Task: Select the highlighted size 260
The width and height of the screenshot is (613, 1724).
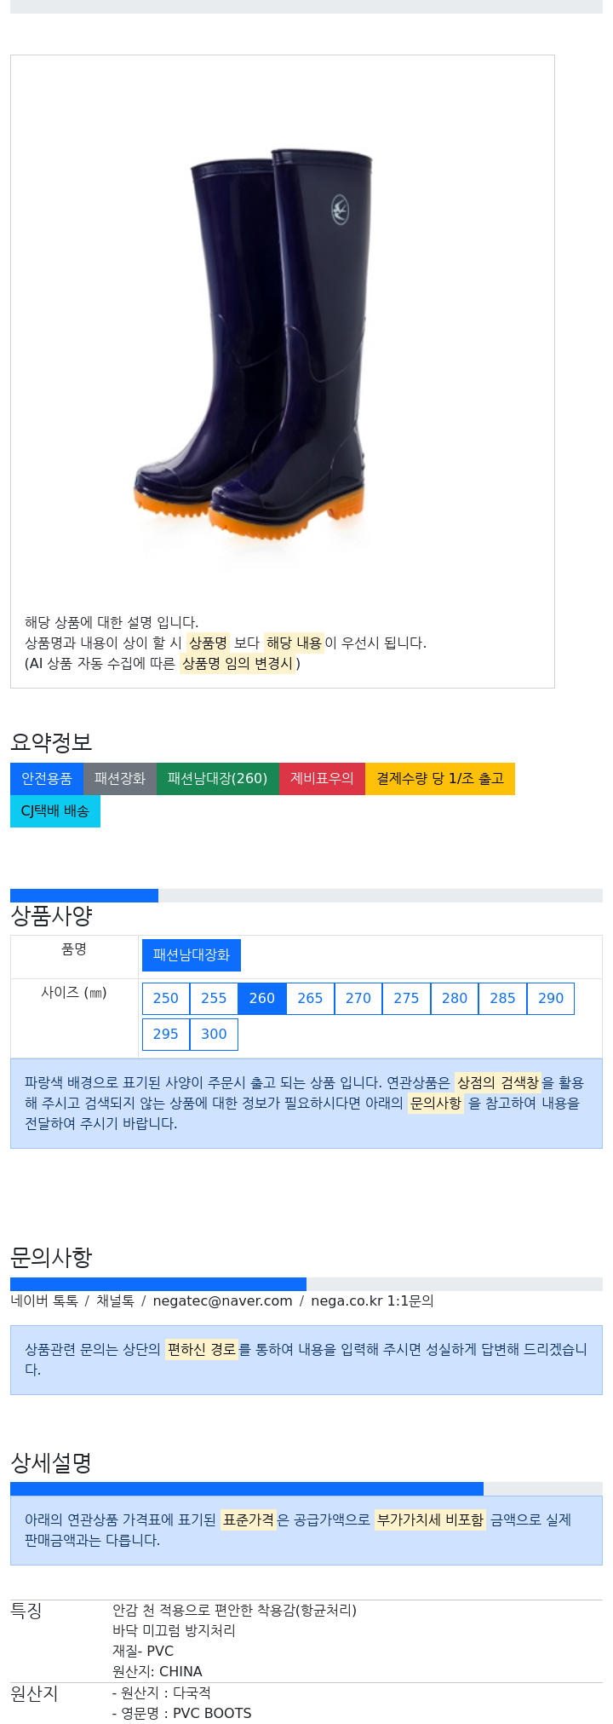Action: pyautogui.click(x=262, y=998)
